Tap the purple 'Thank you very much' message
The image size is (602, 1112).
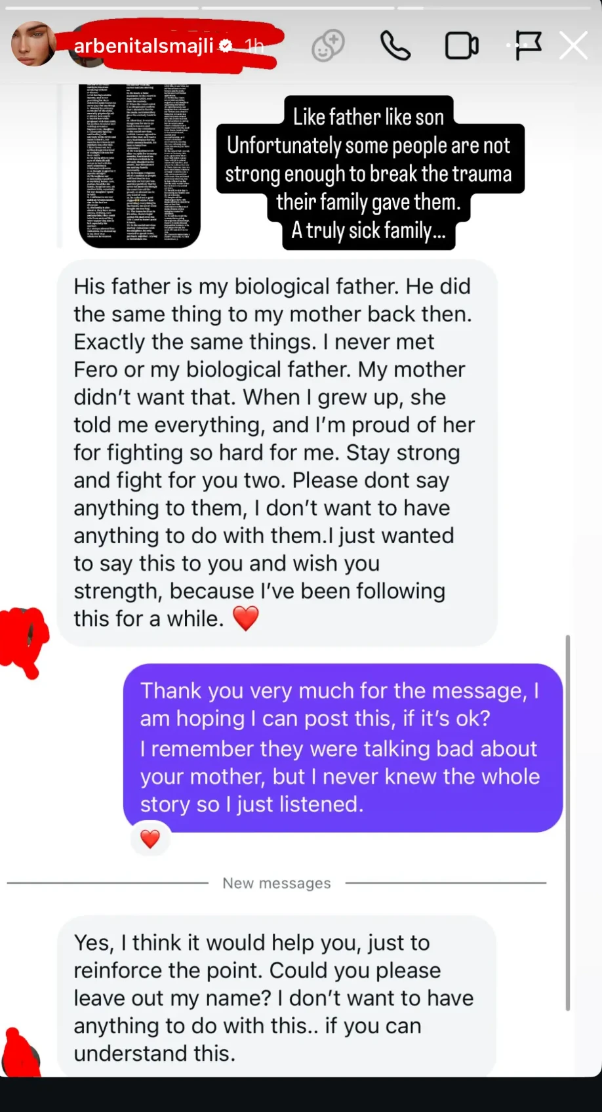pyautogui.click(x=343, y=747)
